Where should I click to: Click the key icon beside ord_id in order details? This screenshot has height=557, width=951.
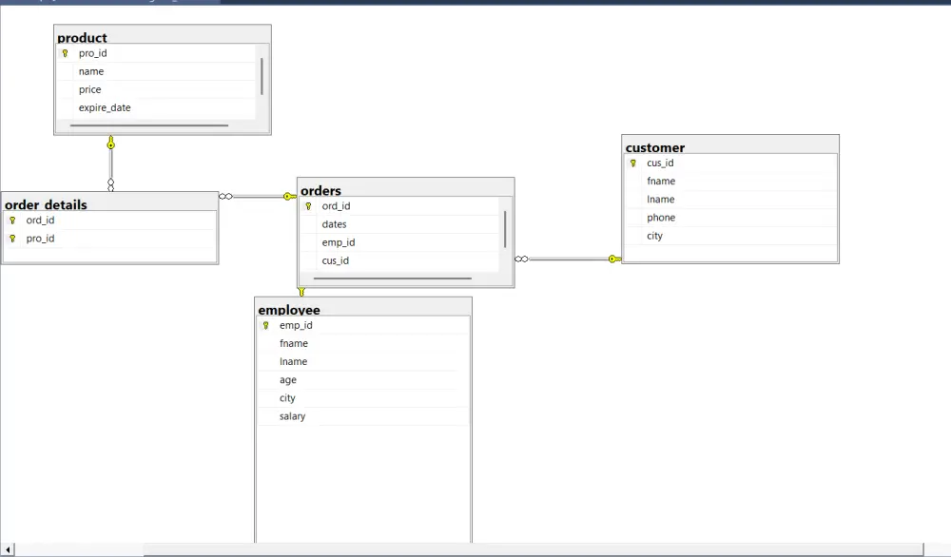click(x=12, y=220)
